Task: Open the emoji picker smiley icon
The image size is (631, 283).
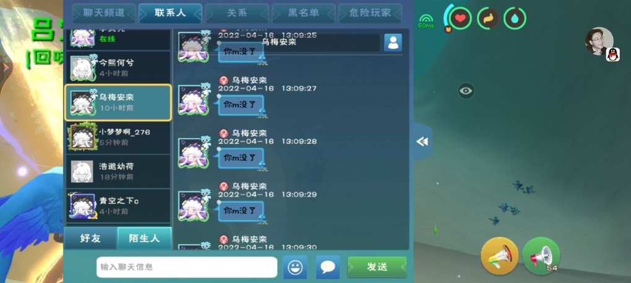Action: [295, 267]
